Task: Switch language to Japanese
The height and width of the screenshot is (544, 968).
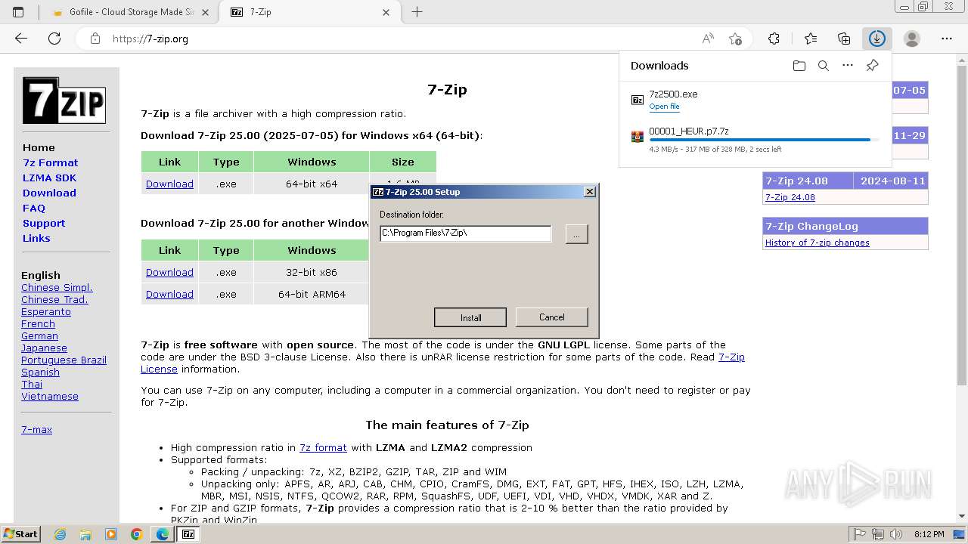Action: pos(44,348)
